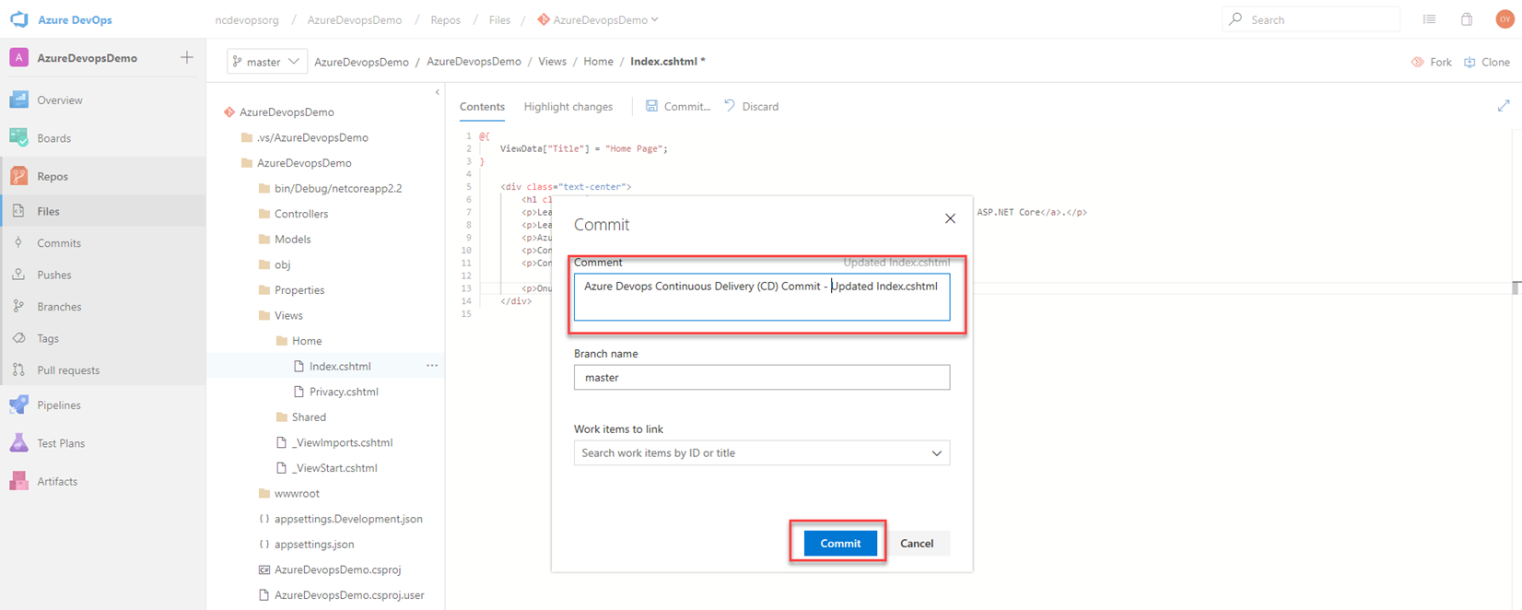The image size is (1522, 610).
Task: Click the ncdevopsorg breadcrumb link
Action: (247, 19)
